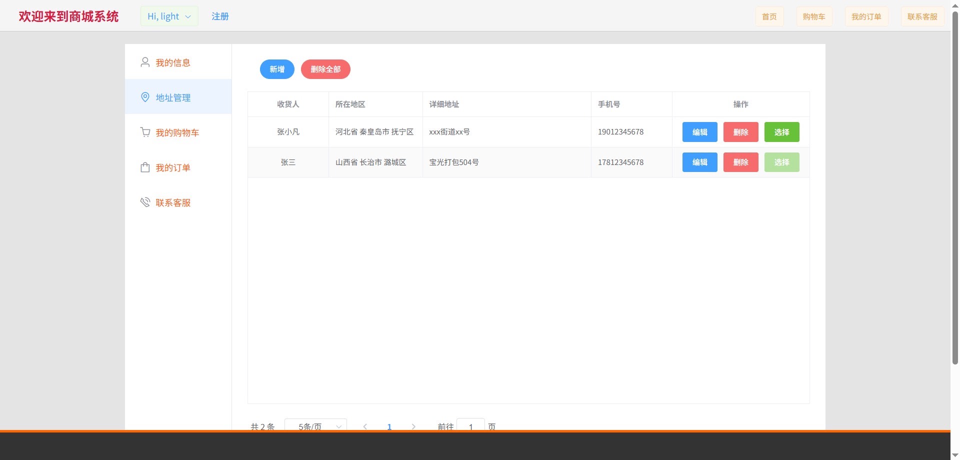Open the 5条/页 page size selector
The height and width of the screenshot is (460, 960).
pyautogui.click(x=315, y=425)
